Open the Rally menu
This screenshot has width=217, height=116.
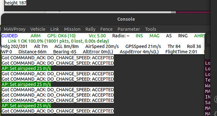click(x=90, y=29)
